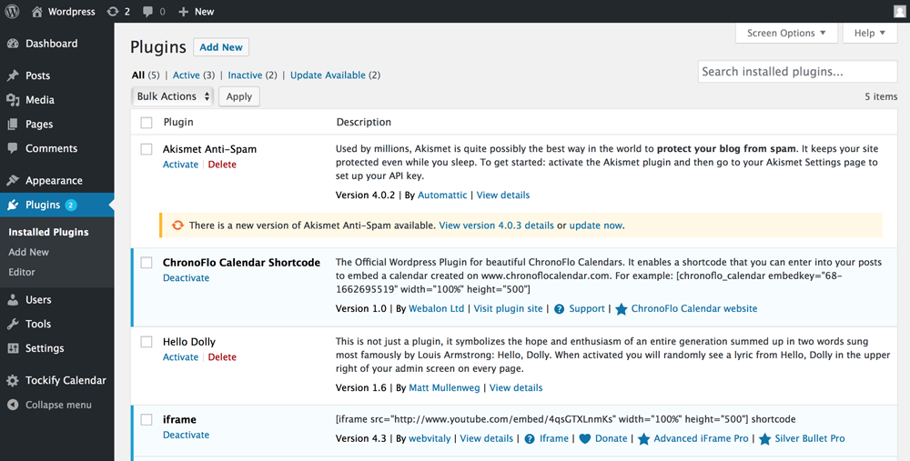
Task: Click the Users person icon
Action: [13, 300]
